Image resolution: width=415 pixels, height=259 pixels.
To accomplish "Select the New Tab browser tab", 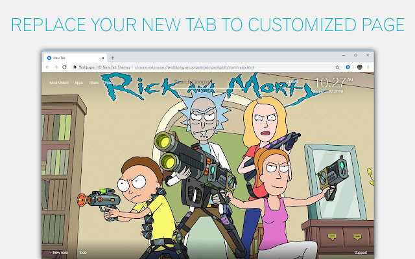I will click(75, 58).
